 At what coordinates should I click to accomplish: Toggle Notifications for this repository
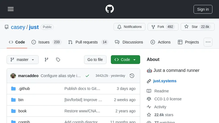[129, 27]
